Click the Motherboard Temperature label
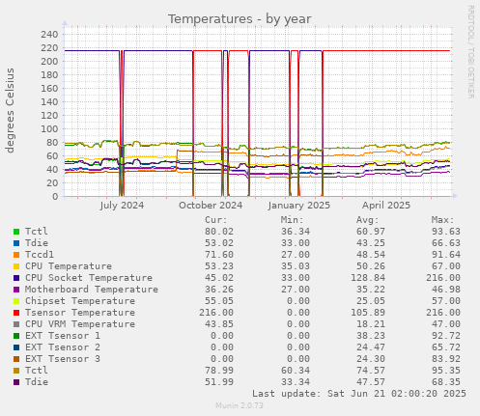This screenshot has width=480, height=416. 92,290
